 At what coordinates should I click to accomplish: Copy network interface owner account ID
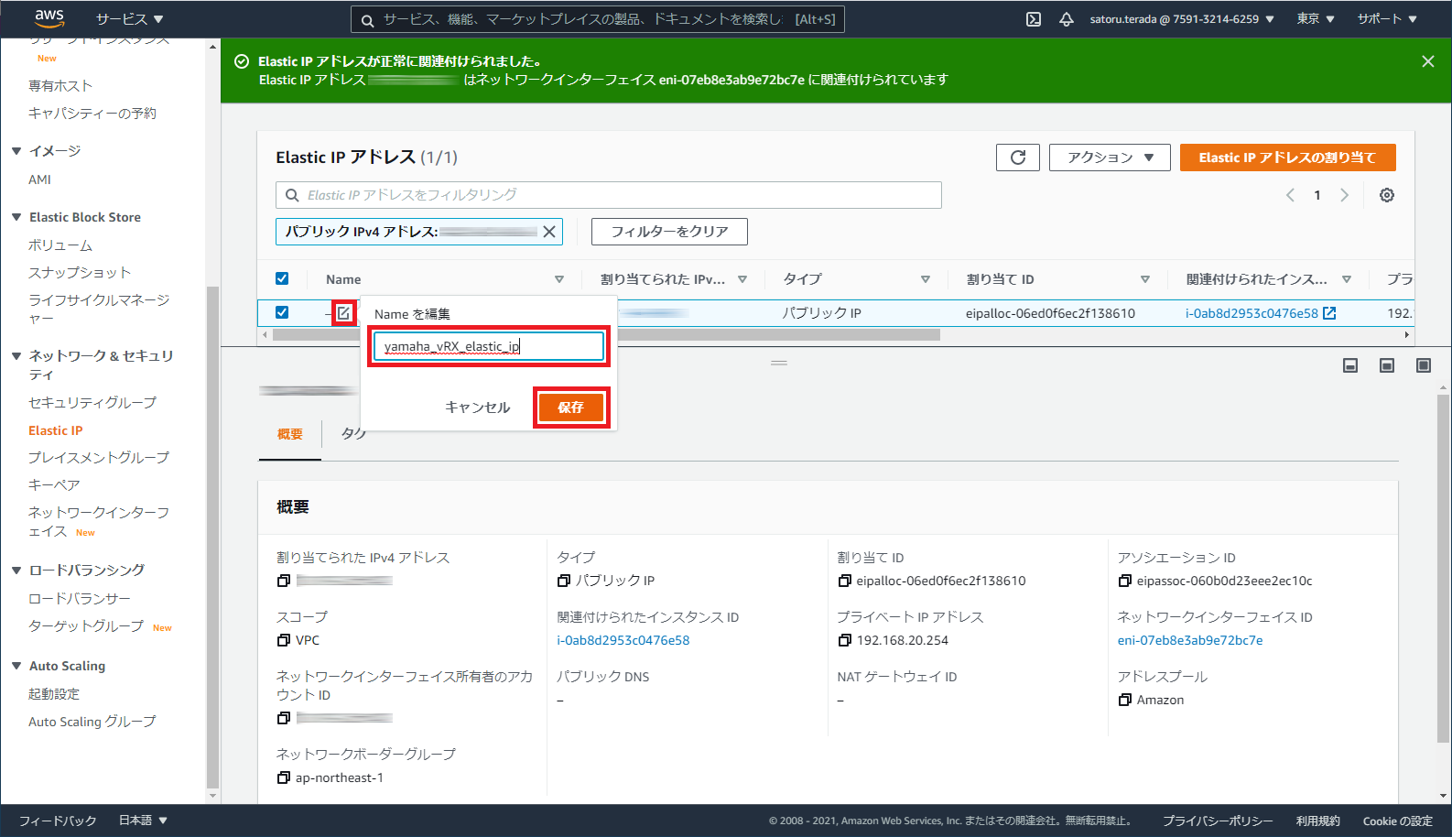284,718
